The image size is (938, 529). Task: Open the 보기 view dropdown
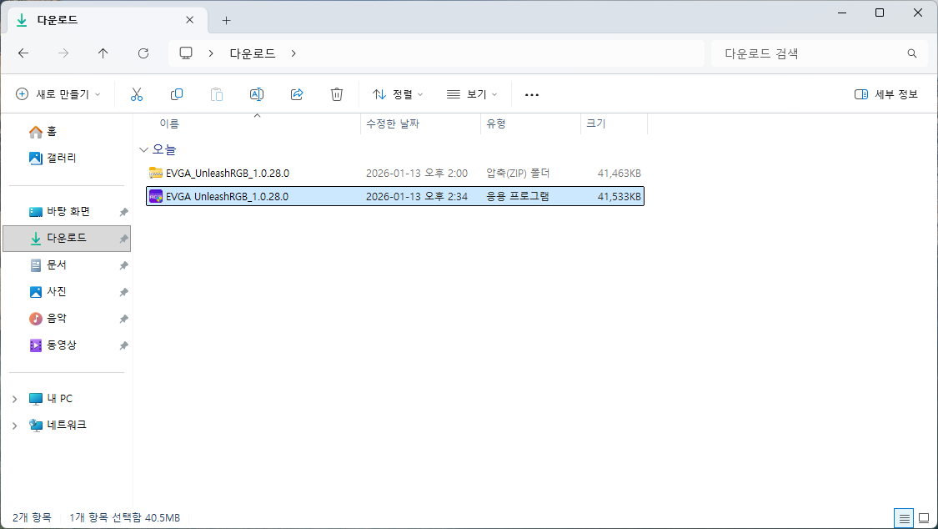472,94
